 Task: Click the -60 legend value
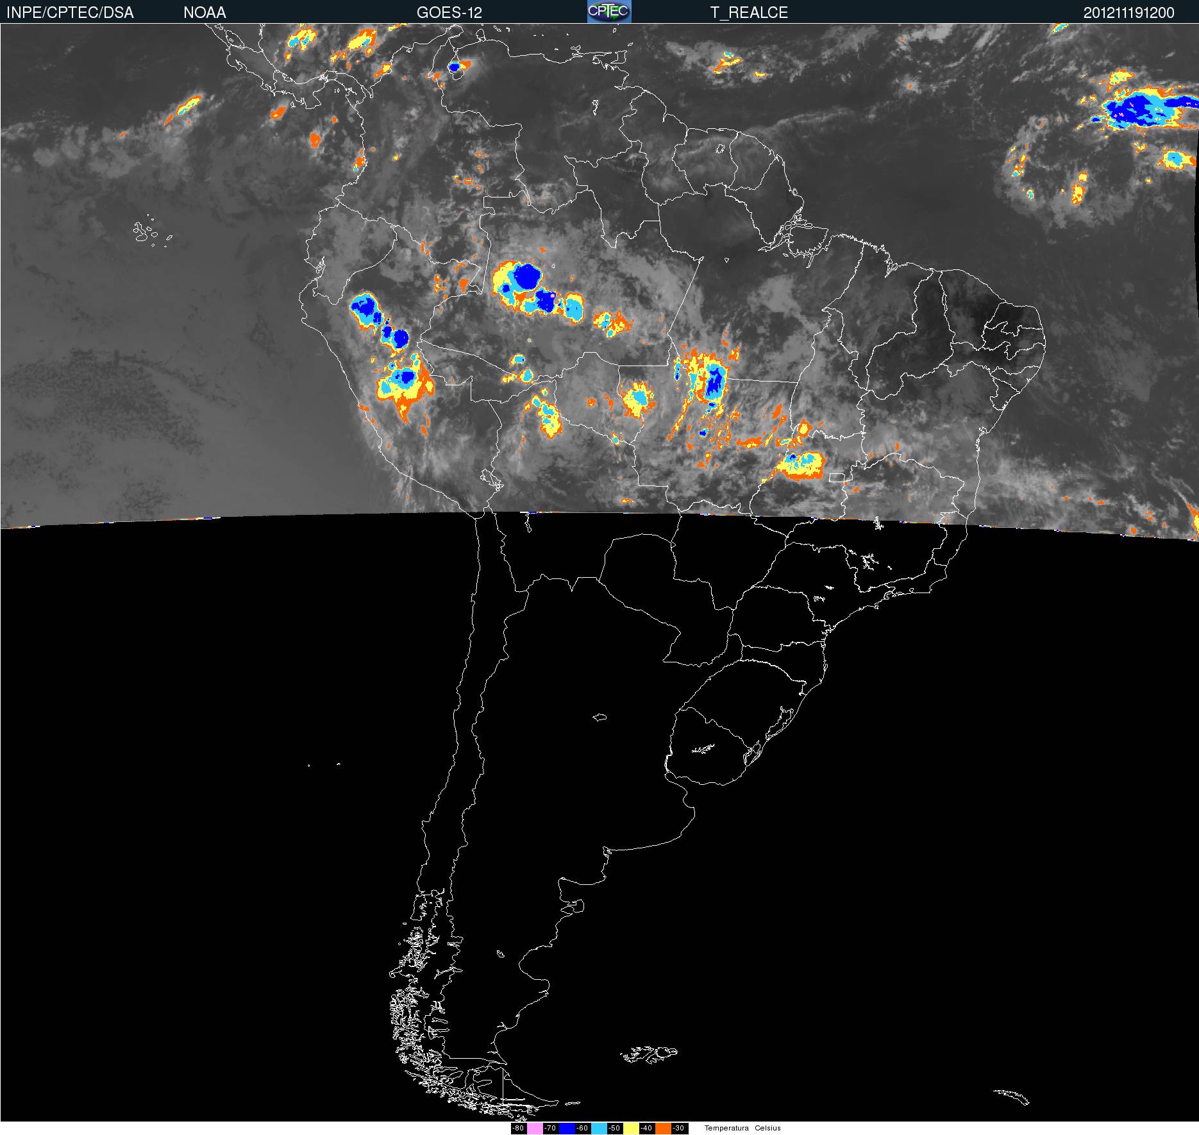(582, 1129)
